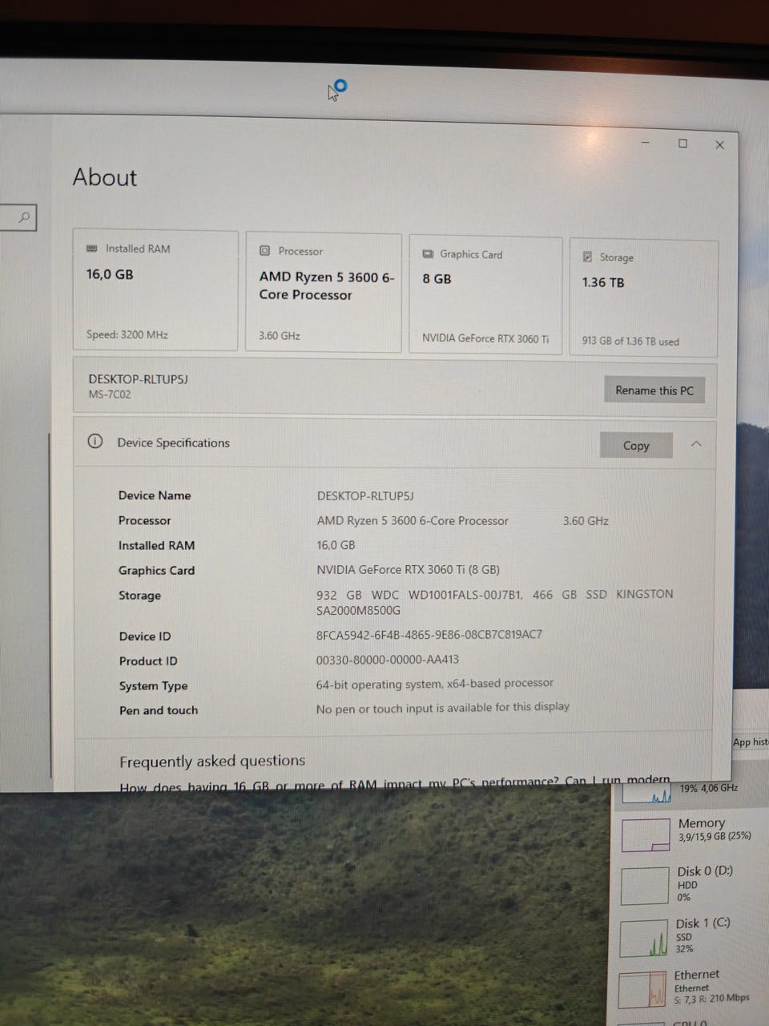Select the Product ID value 00330-80000-00000-AA413
This screenshot has height=1026, width=769.
388,659
